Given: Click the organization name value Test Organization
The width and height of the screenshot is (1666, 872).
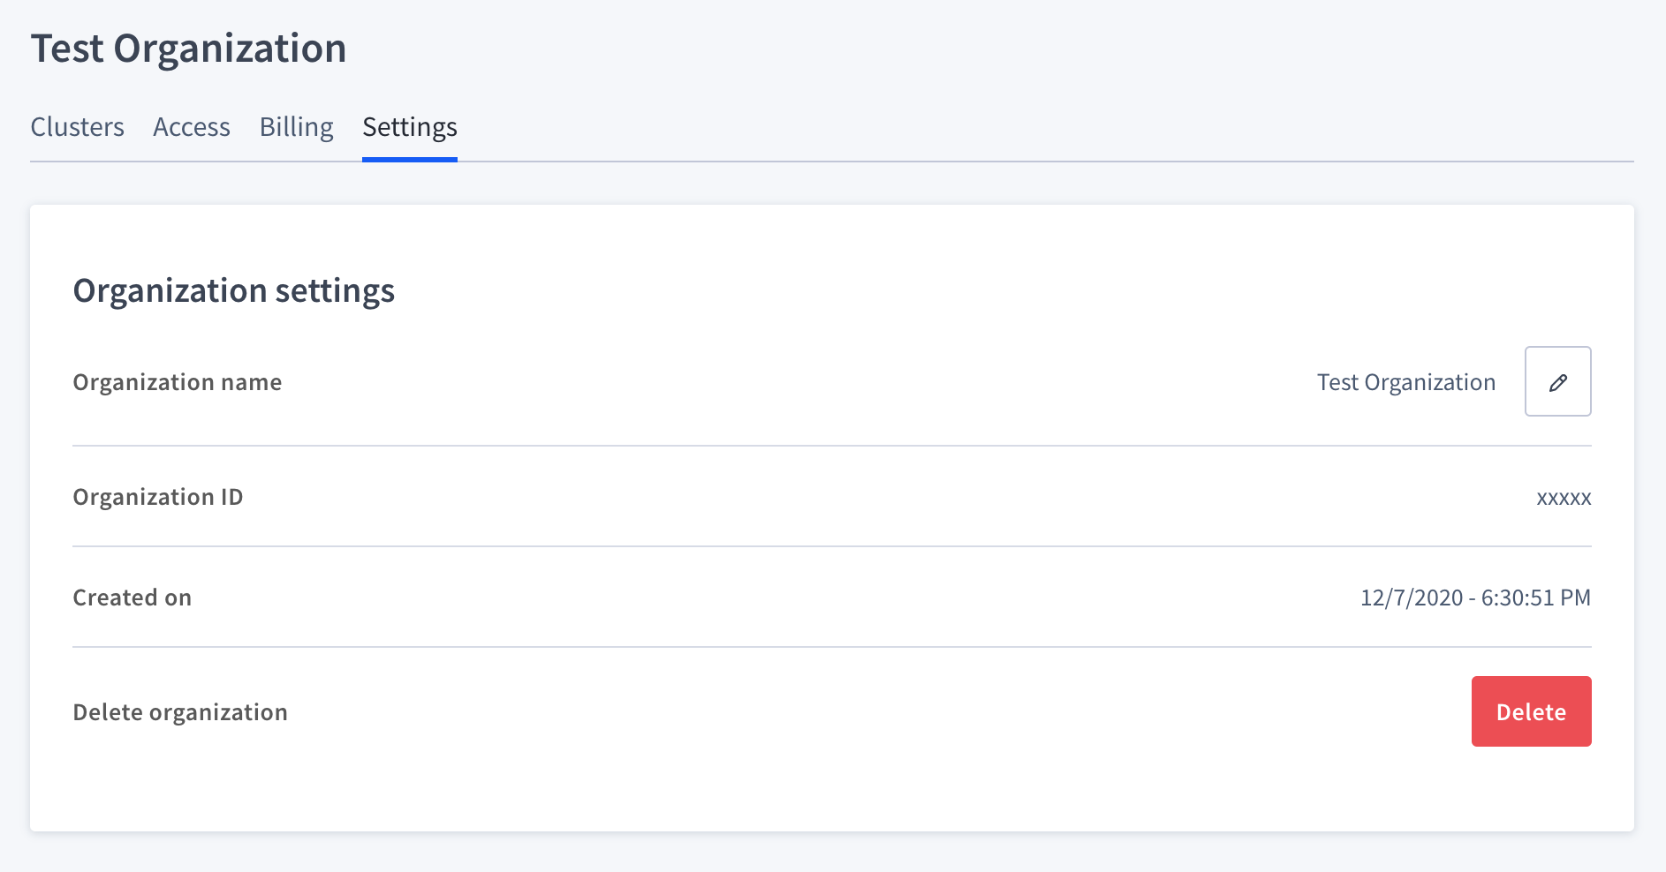Looking at the screenshot, I should [x=1405, y=381].
